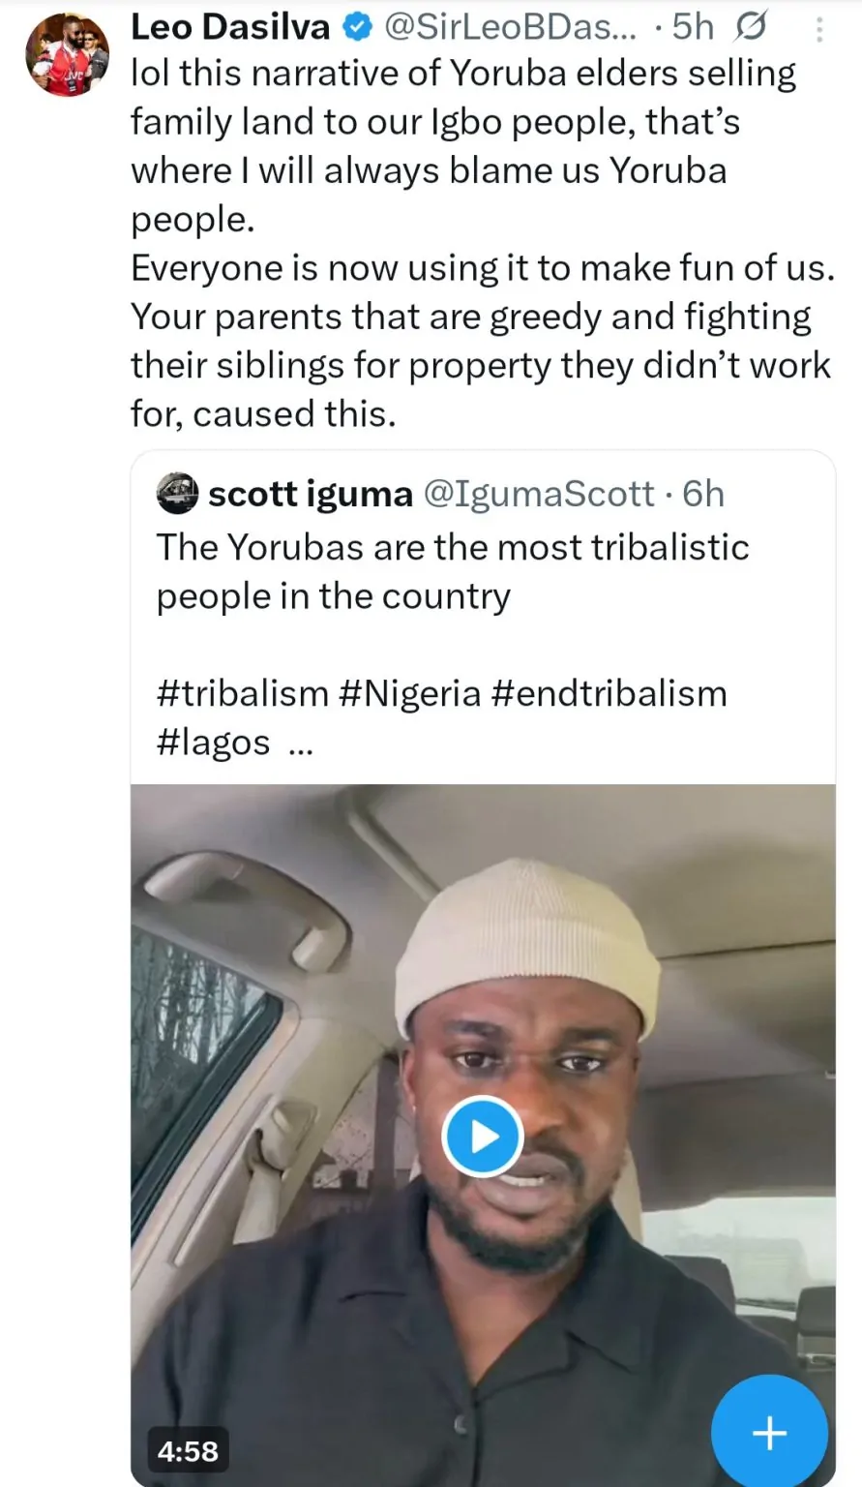
Task: Follow the #endtribalism hashtag link
Action: coord(609,693)
